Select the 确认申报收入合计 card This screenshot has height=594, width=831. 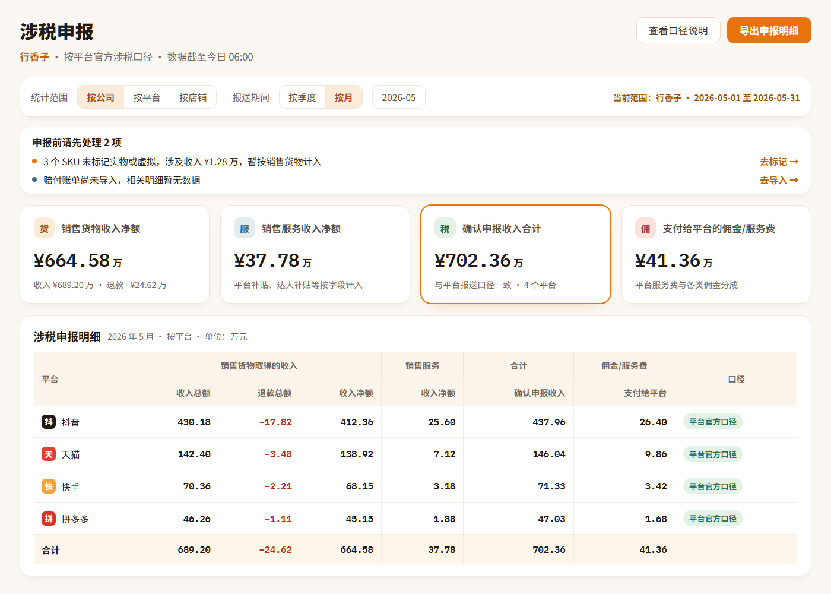[x=516, y=254]
